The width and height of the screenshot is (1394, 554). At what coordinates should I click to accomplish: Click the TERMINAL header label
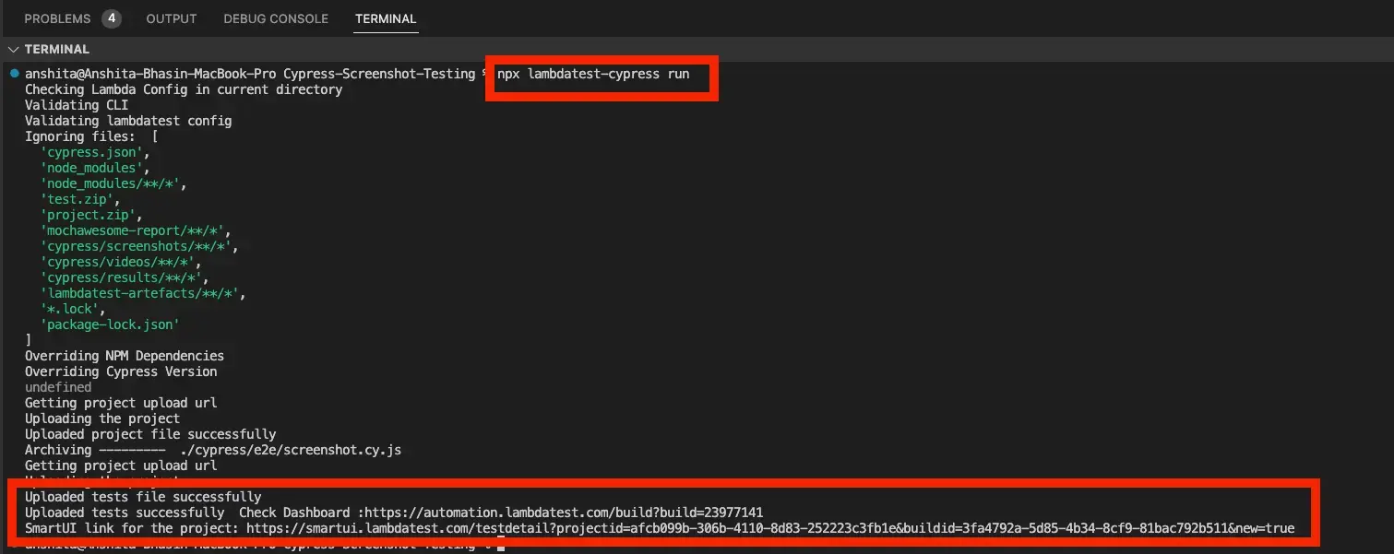click(x=56, y=49)
